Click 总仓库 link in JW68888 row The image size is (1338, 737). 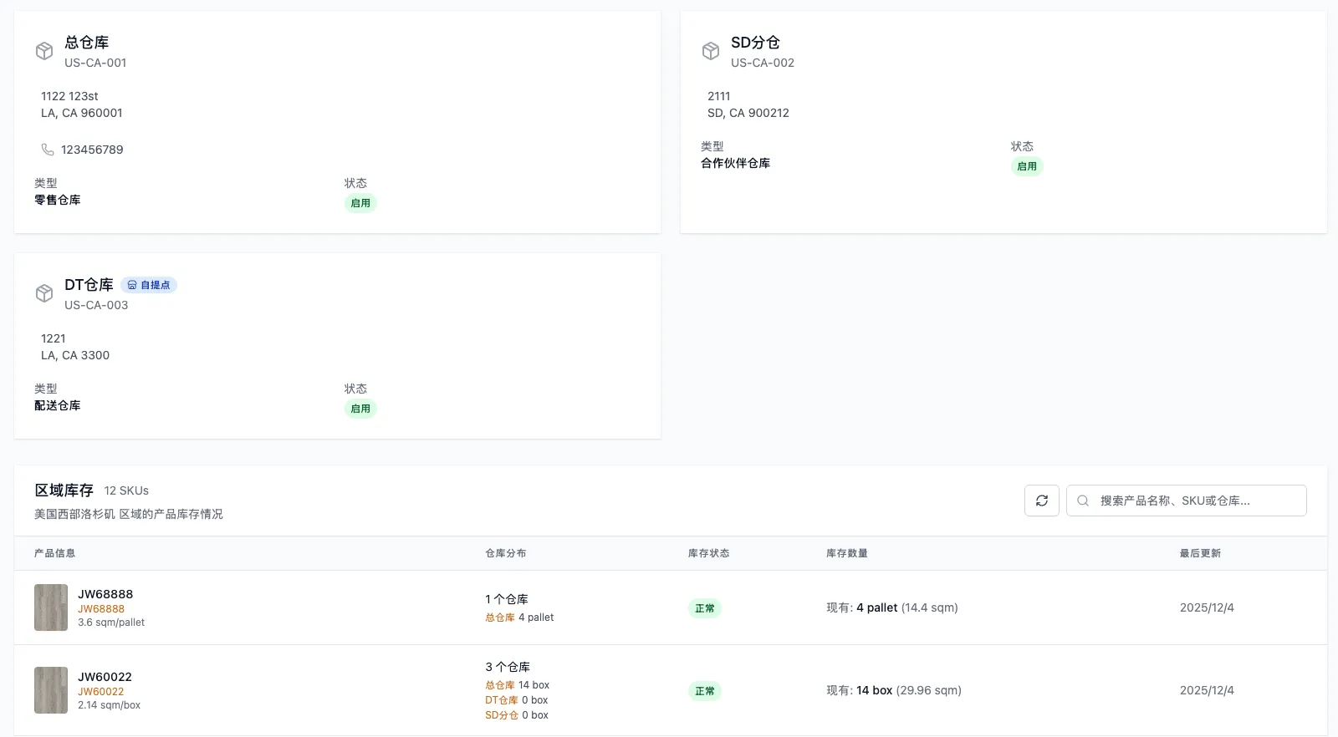click(500, 618)
